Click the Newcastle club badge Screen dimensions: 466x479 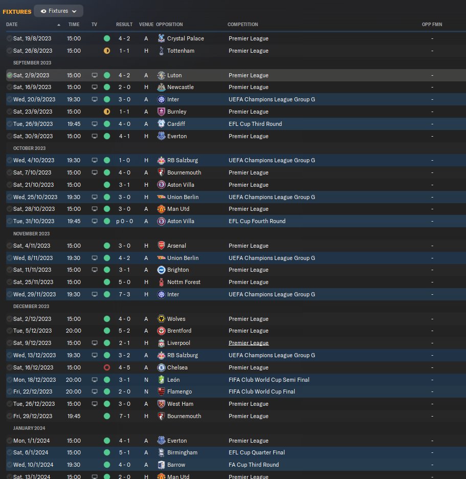pos(161,87)
